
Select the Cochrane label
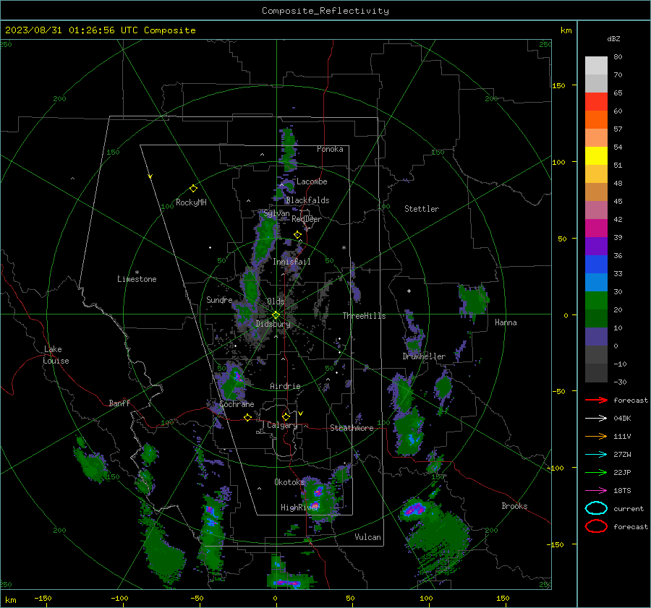[x=237, y=404]
